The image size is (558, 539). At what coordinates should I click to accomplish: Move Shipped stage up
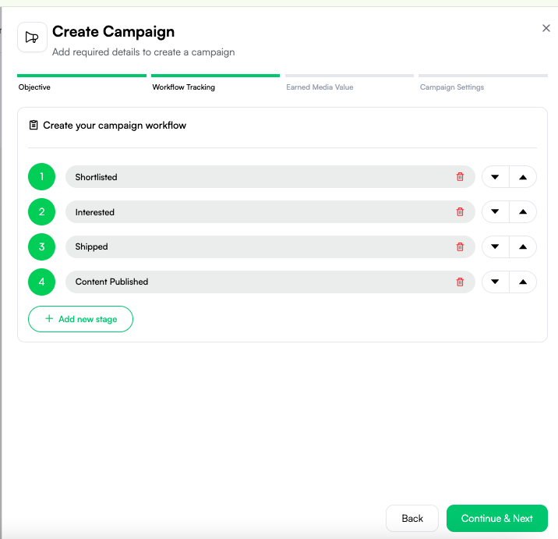click(x=523, y=246)
